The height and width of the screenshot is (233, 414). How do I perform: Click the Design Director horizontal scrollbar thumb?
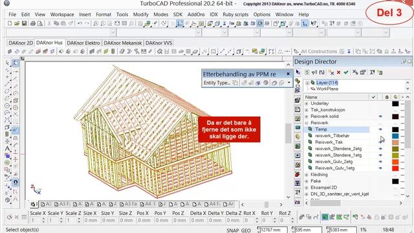click(x=325, y=203)
